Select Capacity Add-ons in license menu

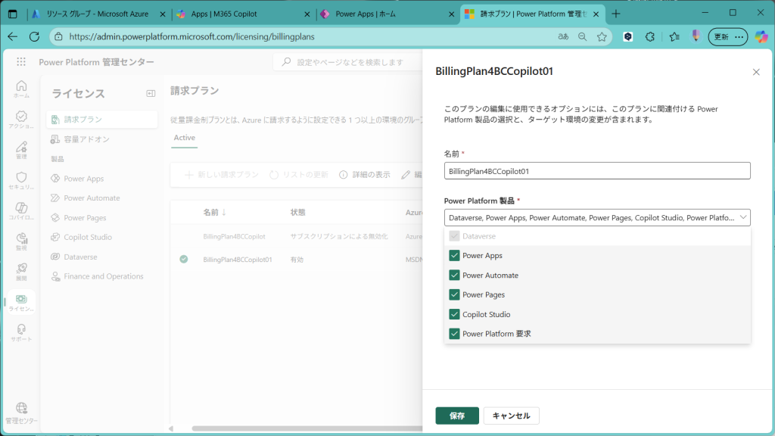point(86,139)
